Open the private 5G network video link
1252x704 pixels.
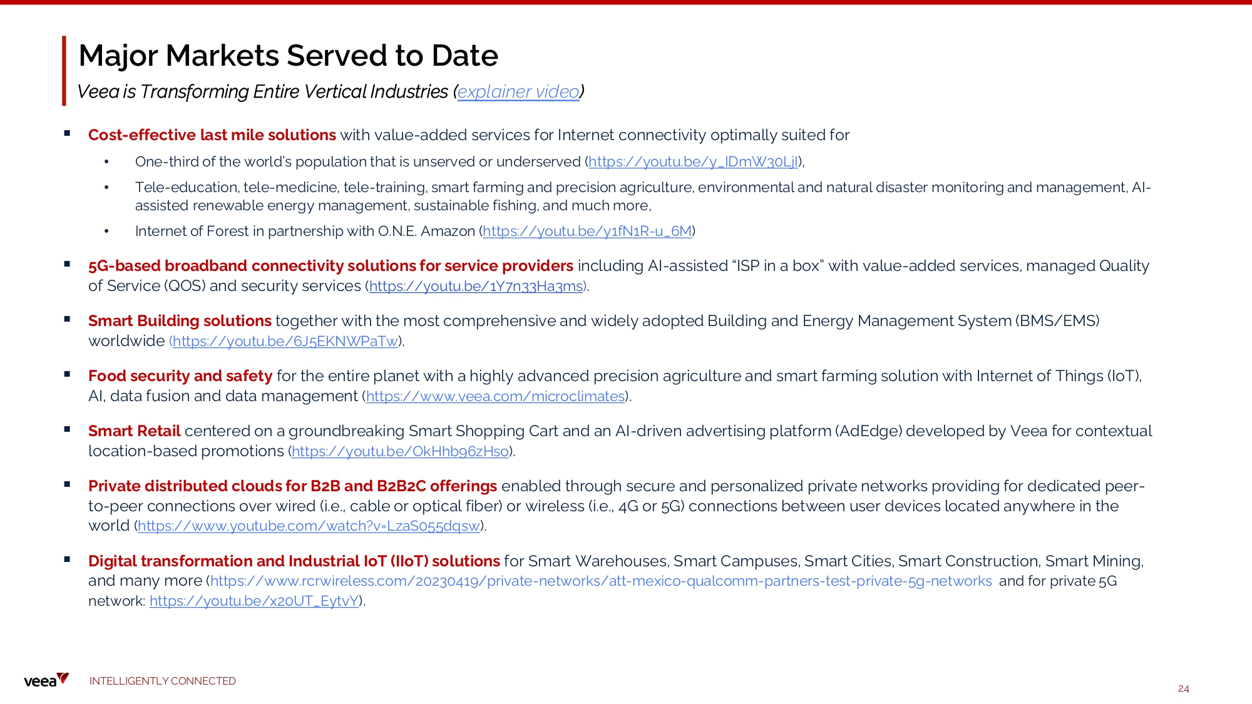254,601
